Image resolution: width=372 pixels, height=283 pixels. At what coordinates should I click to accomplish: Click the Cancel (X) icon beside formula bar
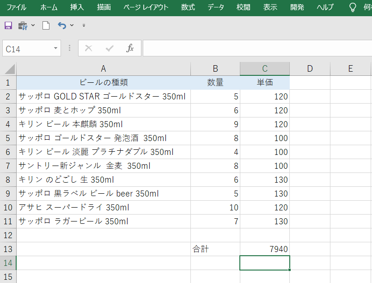(x=88, y=48)
